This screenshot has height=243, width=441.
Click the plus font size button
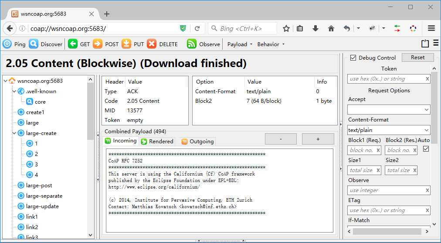coord(318,139)
